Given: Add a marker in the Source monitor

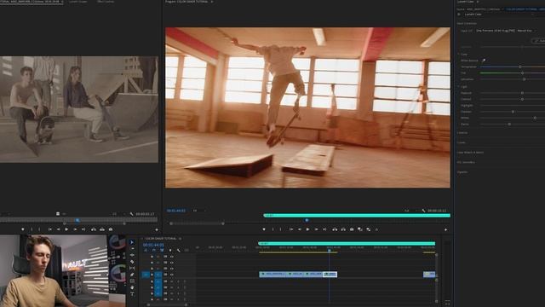Looking at the screenshot, I should pyautogui.click(x=23, y=229).
